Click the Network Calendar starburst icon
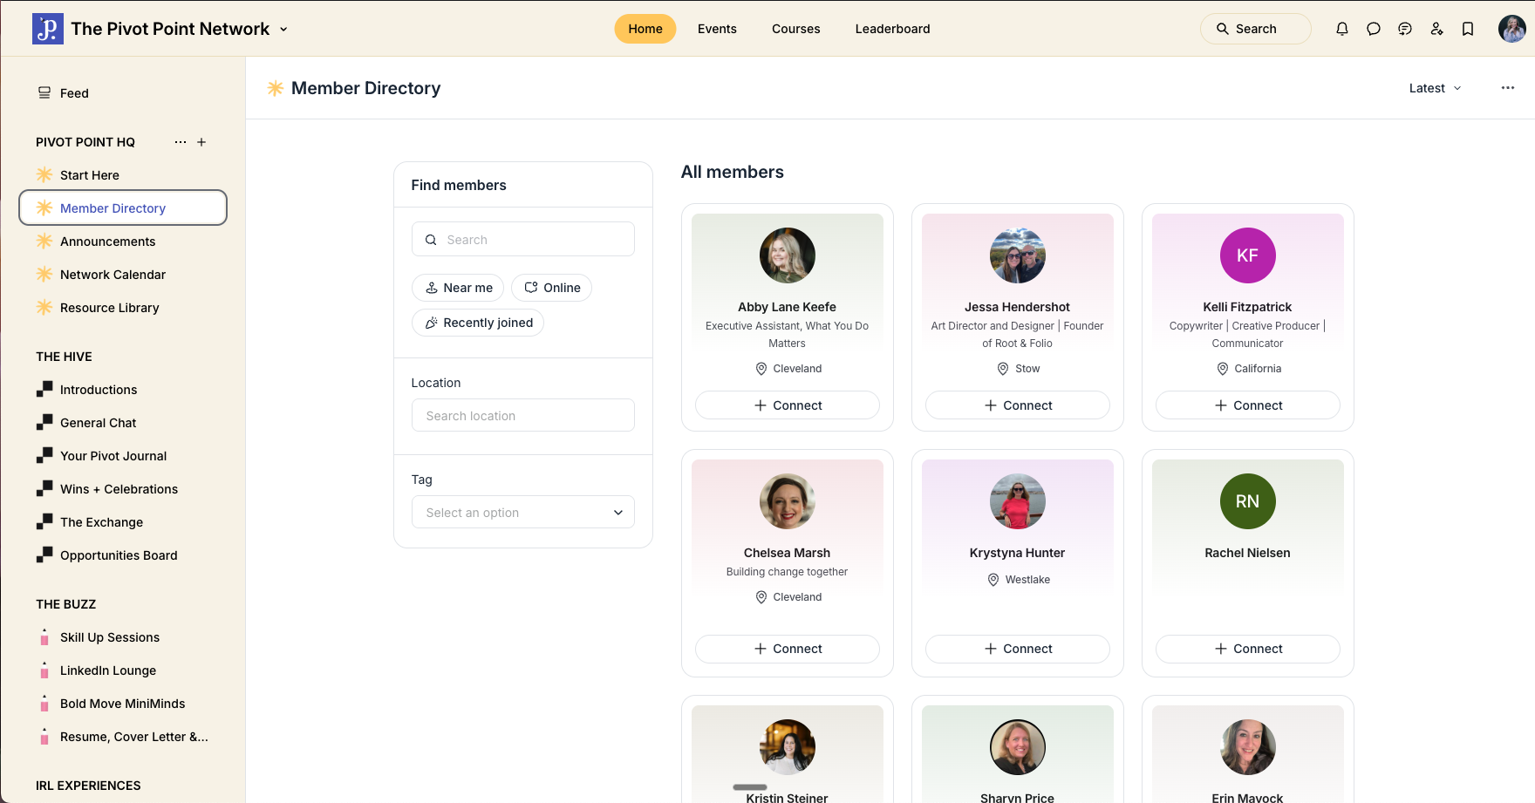Image resolution: width=1535 pixels, height=803 pixels. pyautogui.click(x=44, y=274)
